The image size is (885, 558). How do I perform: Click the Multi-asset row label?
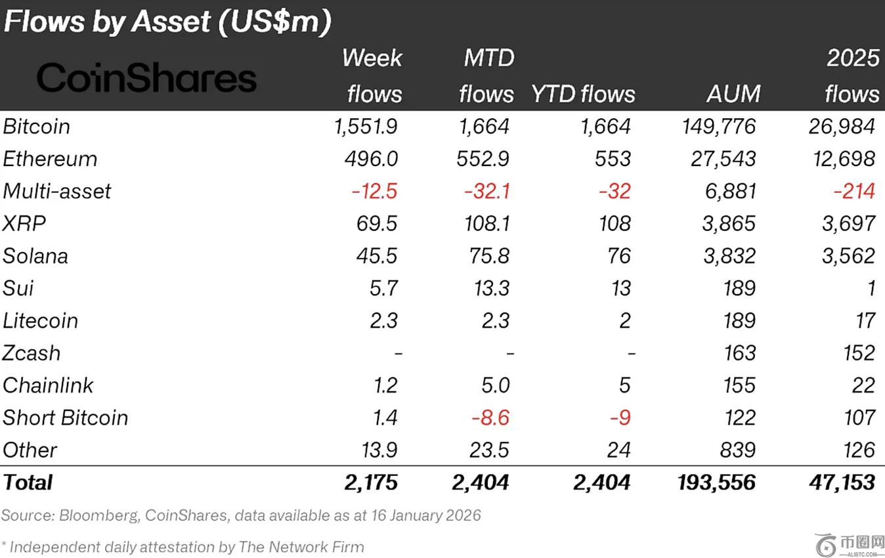coord(57,191)
